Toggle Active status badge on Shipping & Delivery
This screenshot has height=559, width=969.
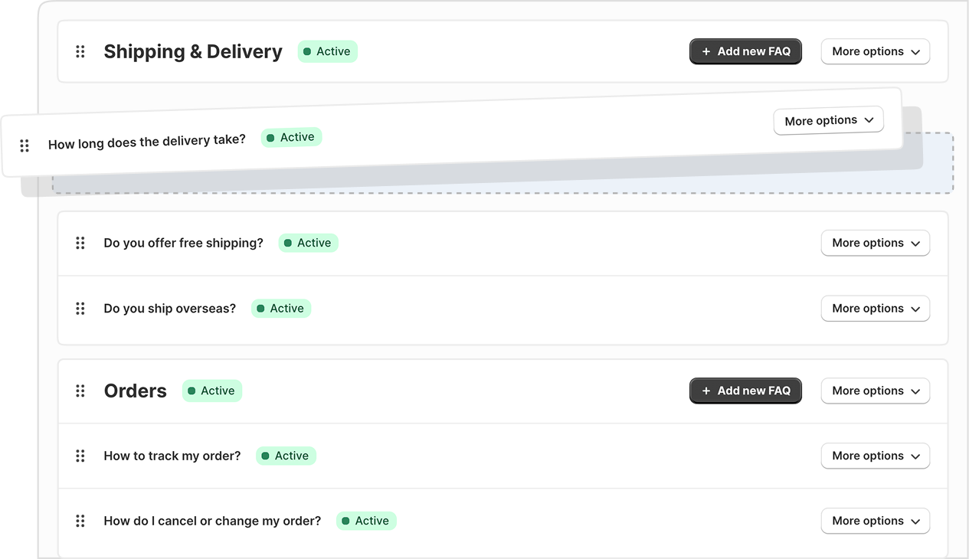pyautogui.click(x=327, y=51)
